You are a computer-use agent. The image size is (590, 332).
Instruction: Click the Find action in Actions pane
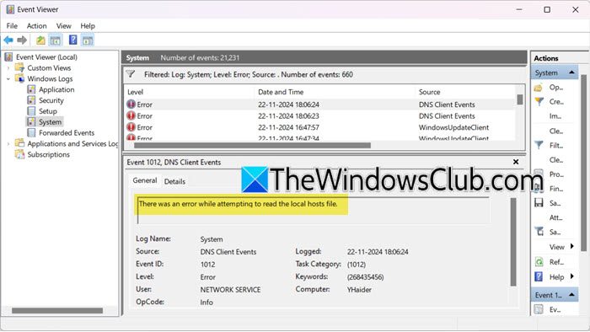click(x=556, y=189)
